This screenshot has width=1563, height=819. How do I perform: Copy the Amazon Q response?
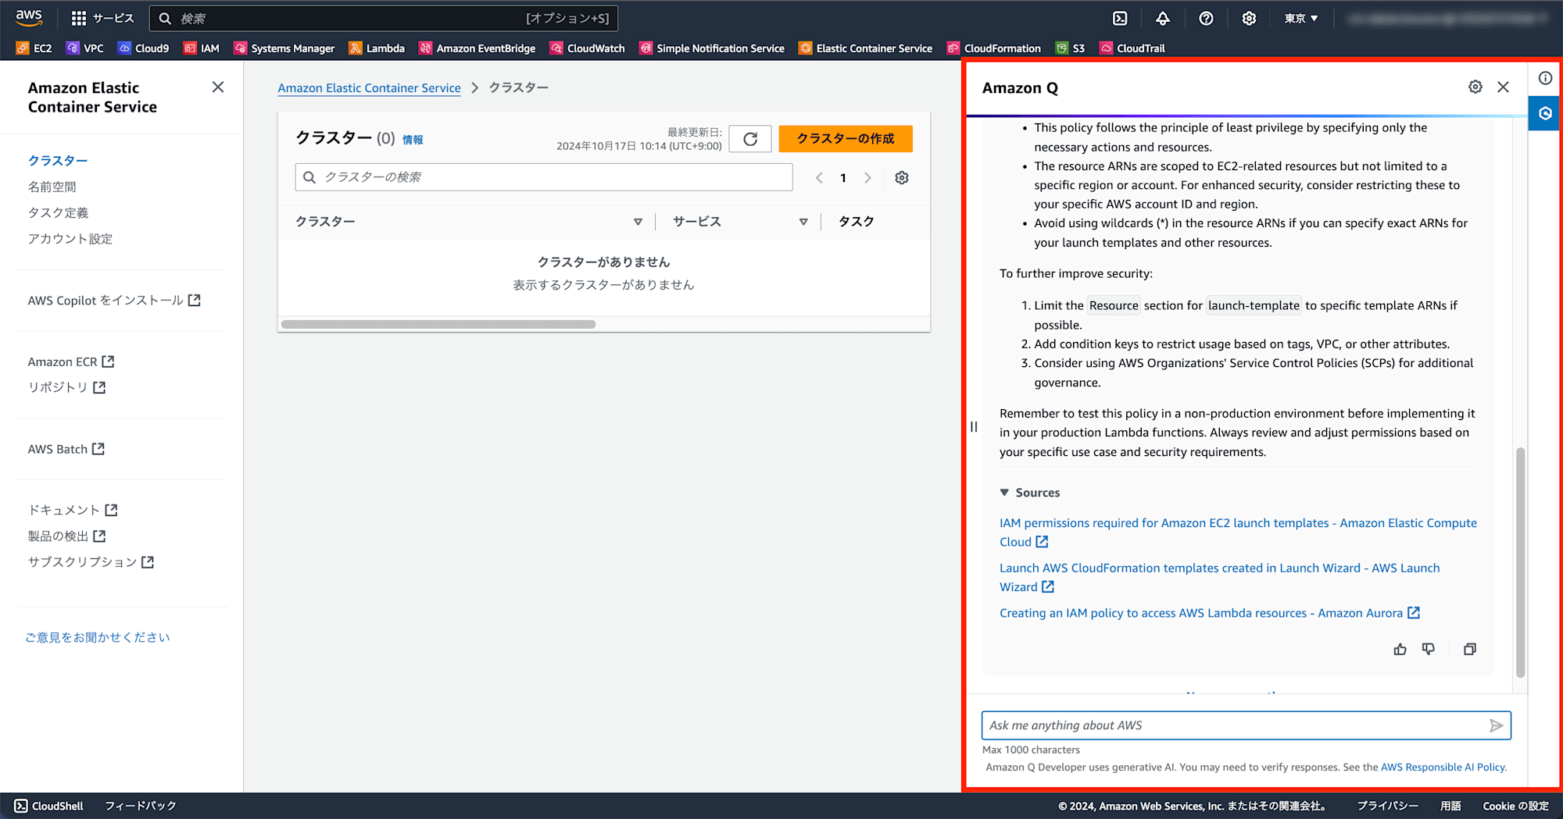pyautogui.click(x=1470, y=650)
